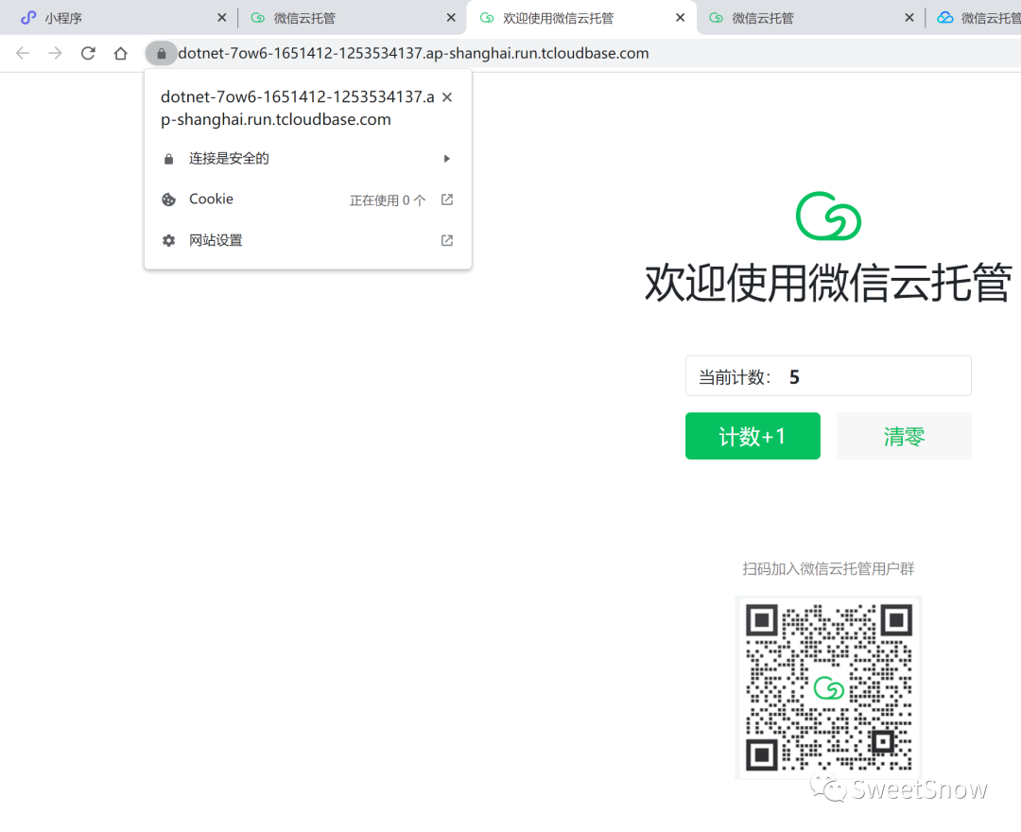Click the padlock icon beside 连接是安全的
The width and height of the screenshot is (1021, 832).
tap(168, 159)
